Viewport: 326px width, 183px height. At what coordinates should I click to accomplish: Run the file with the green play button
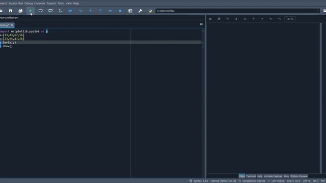31,11
